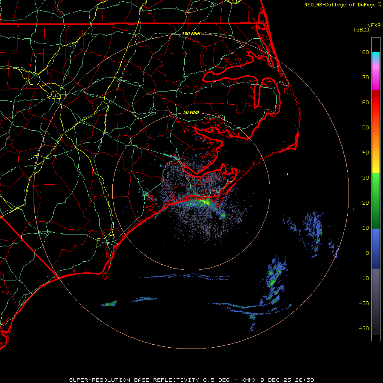383x383 pixels.
Task: Click the circular highway loop in the northwest
Action: (x=55, y=94)
